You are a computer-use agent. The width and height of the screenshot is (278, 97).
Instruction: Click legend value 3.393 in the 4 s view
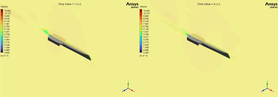[x=146, y=40]
